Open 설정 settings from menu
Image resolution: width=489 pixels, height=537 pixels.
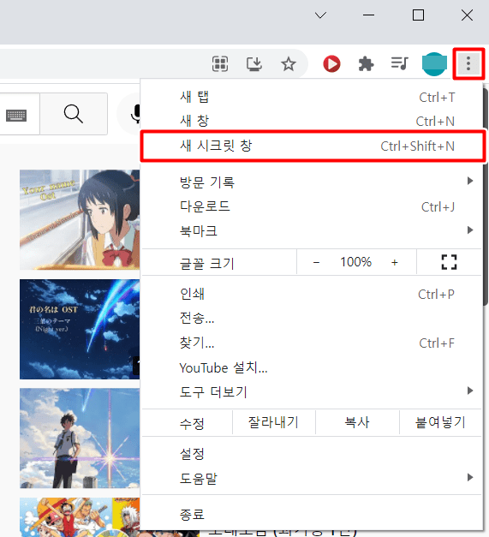point(312,454)
